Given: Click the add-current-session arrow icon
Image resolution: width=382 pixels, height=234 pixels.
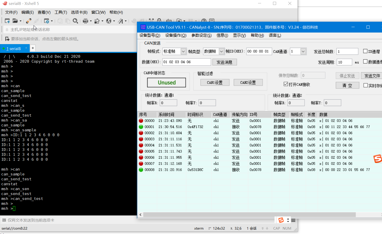Looking at the screenshot, I should coord(7,39).
